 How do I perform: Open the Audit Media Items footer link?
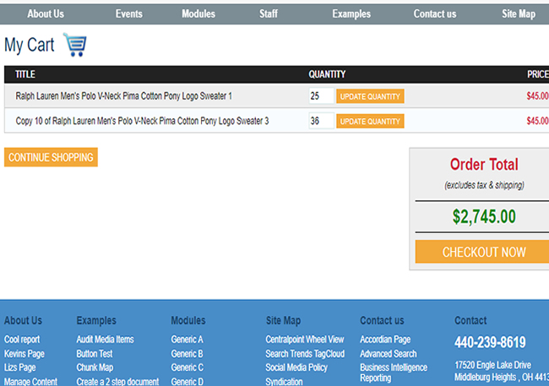pos(105,340)
